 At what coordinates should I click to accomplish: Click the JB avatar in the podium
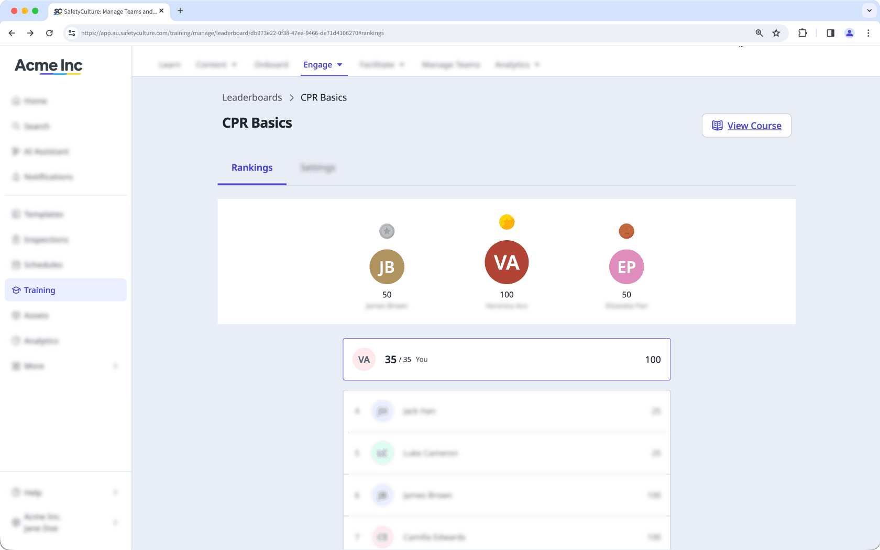click(x=387, y=267)
